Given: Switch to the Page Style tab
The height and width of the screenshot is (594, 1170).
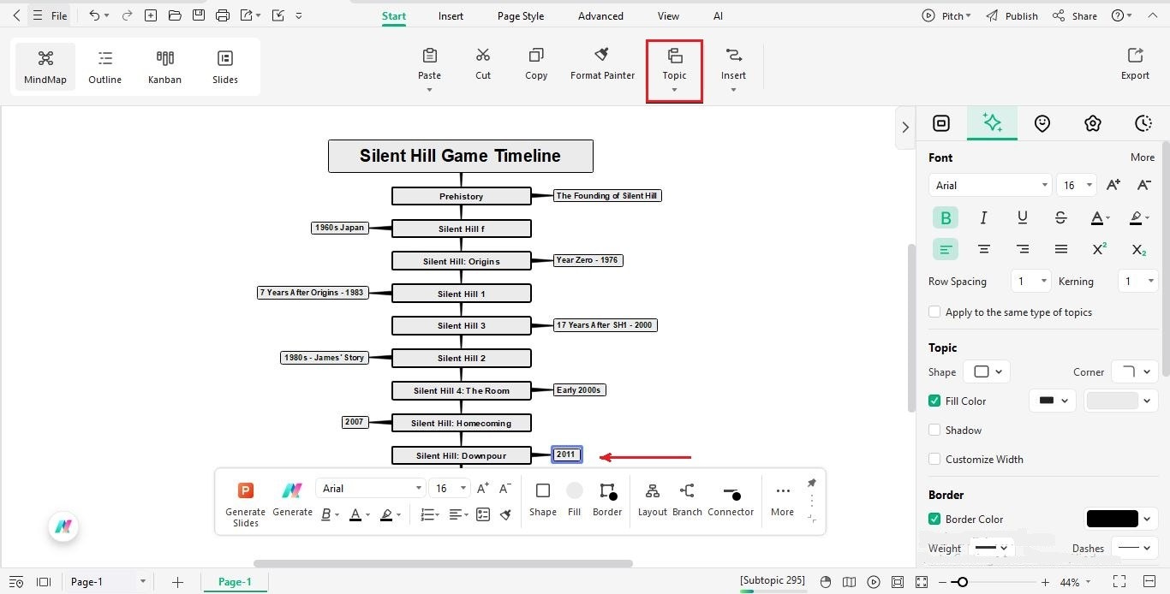Looking at the screenshot, I should click(521, 16).
